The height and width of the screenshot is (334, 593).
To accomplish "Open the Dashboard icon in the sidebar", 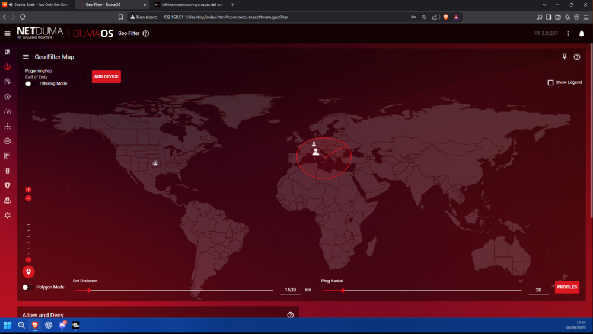I will point(7,52).
